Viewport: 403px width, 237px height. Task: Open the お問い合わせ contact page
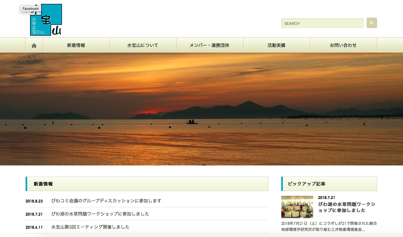343,45
